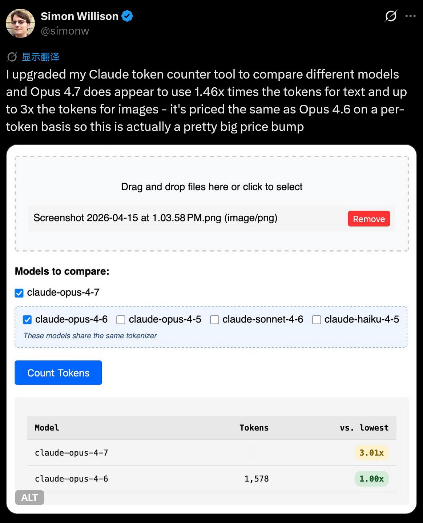Viewport: 423px width, 523px height.
Task: Click Simon Willison's profile avatar
Action: (x=20, y=23)
